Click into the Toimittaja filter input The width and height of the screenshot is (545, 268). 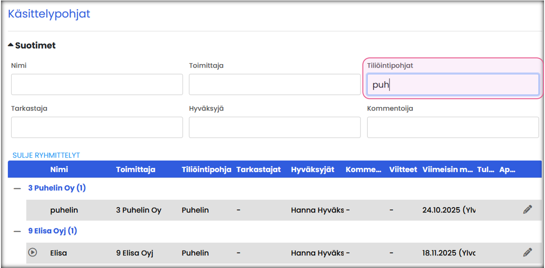pos(274,85)
